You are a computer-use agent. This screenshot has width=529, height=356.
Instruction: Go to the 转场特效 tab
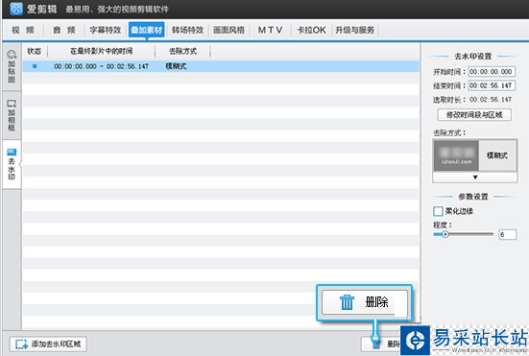187,30
